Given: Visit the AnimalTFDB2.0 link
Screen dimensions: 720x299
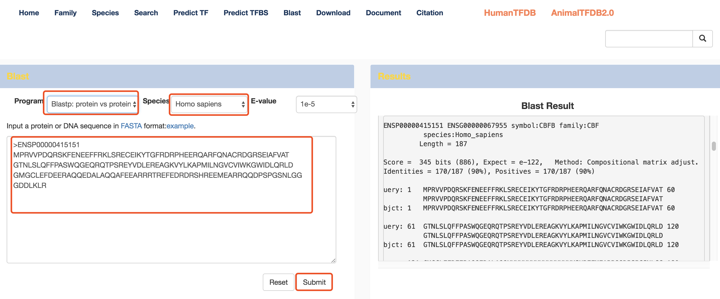Looking at the screenshot, I should [582, 13].
